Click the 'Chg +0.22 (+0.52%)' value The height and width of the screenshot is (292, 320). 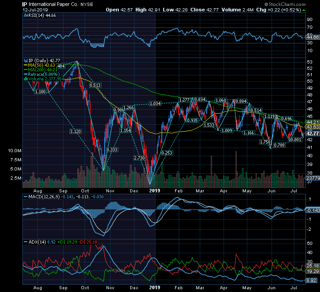click(x=279, y=10)
